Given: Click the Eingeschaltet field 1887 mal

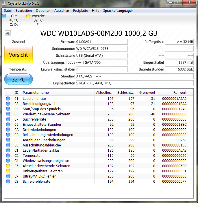Looking at the screenshot, I should click(179, 62).
